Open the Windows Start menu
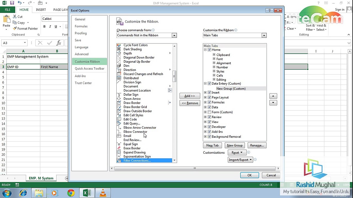 7,193
